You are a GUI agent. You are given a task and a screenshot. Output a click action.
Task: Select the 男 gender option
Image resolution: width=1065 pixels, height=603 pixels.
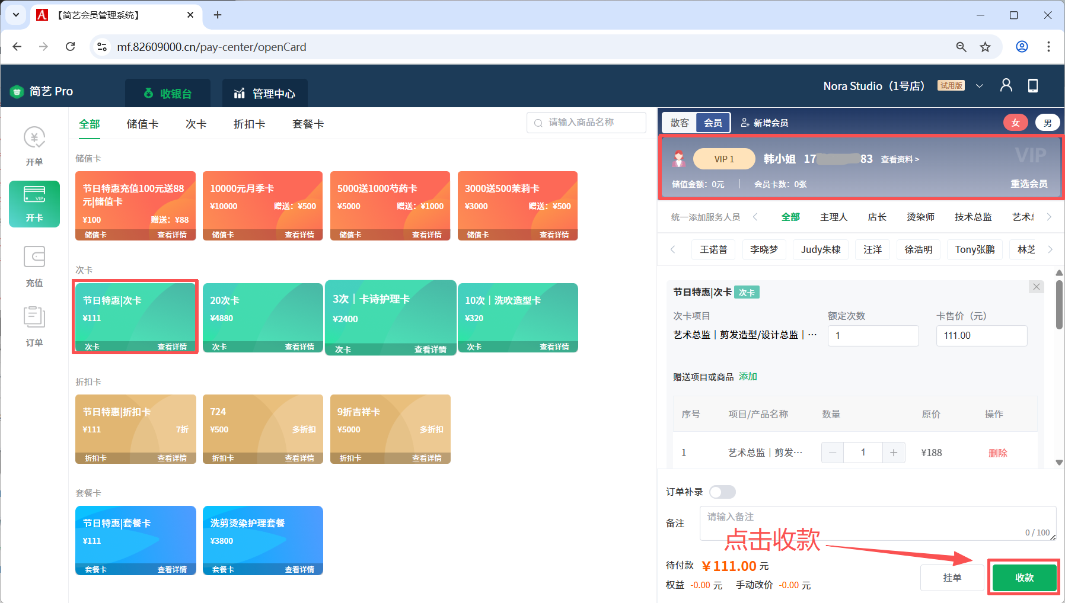[1047, 123]
